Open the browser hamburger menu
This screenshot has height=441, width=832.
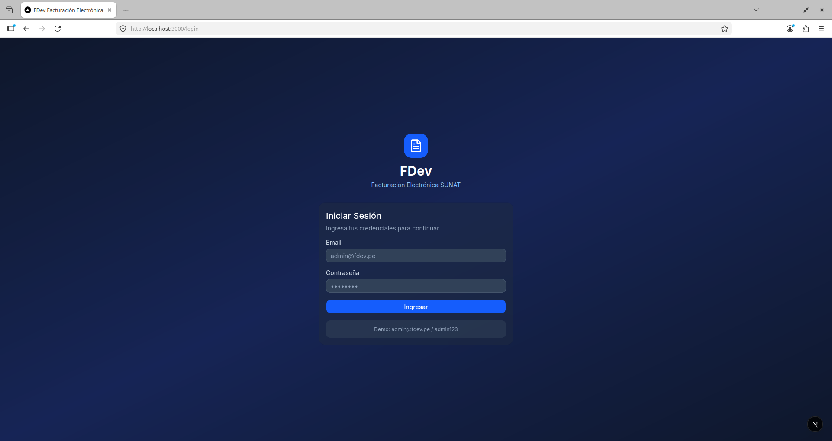[822, 29]
